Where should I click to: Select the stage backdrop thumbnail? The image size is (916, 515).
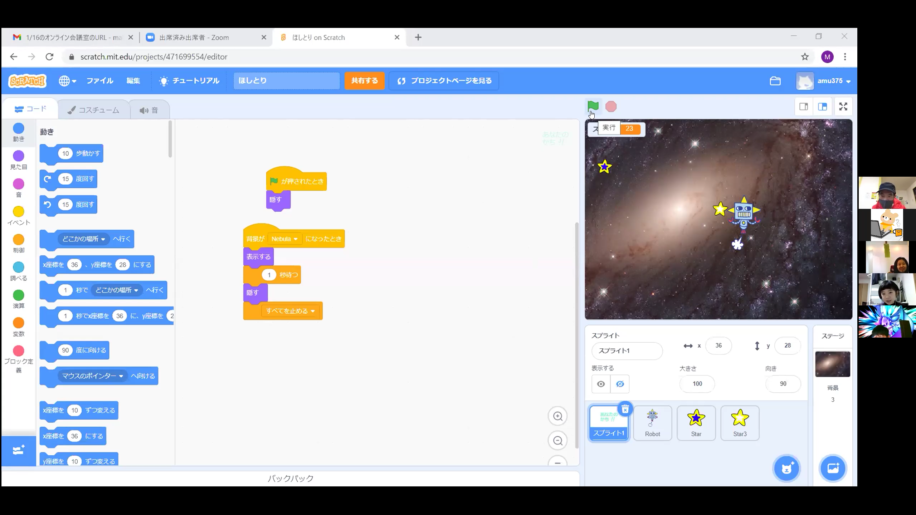pos(833,364)
